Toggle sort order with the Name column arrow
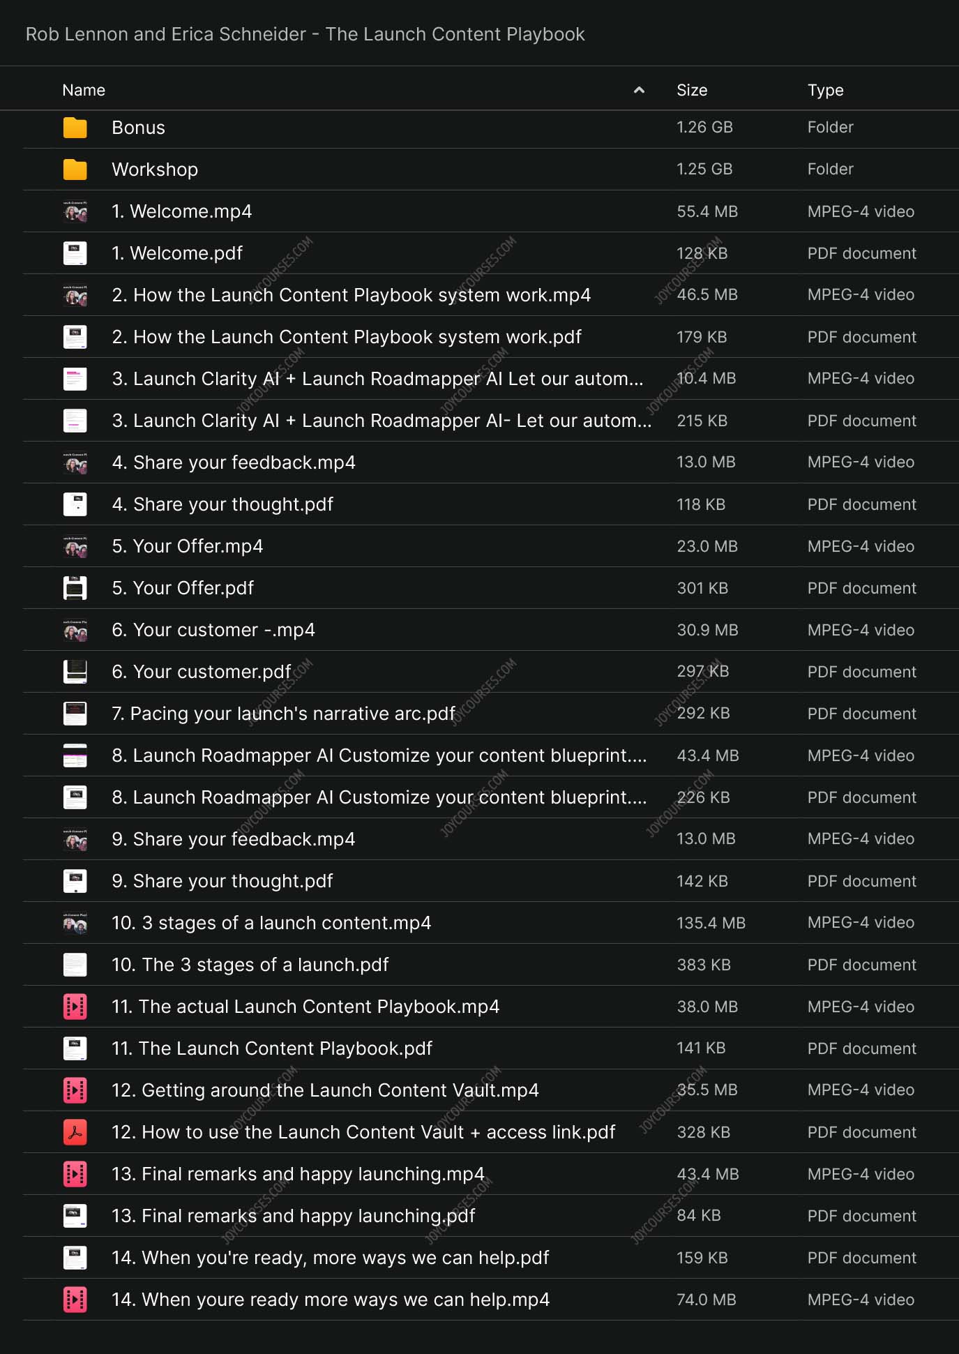The height and width of the screenshot is (1354, 959). (638, 90)
